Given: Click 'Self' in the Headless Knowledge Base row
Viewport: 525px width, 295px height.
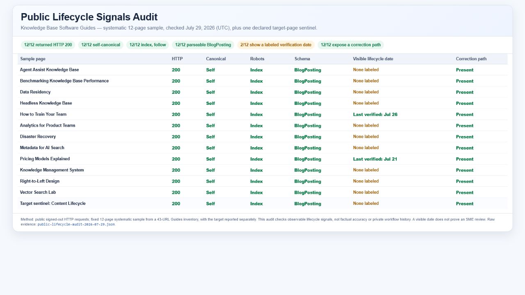Looking at the screenshot, I should point(210,103).
